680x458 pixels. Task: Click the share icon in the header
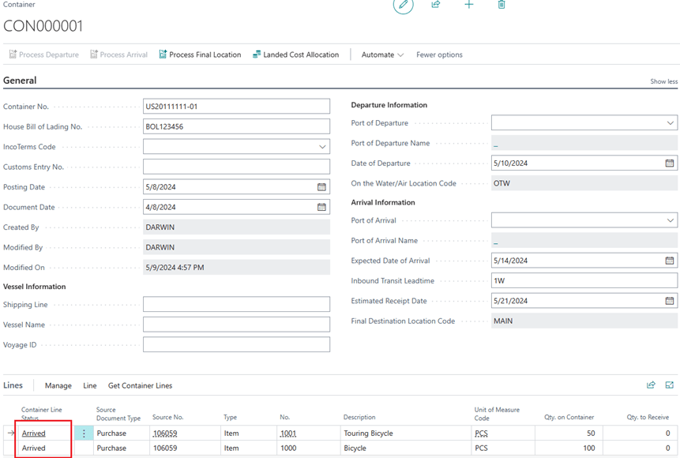[436, 5]
